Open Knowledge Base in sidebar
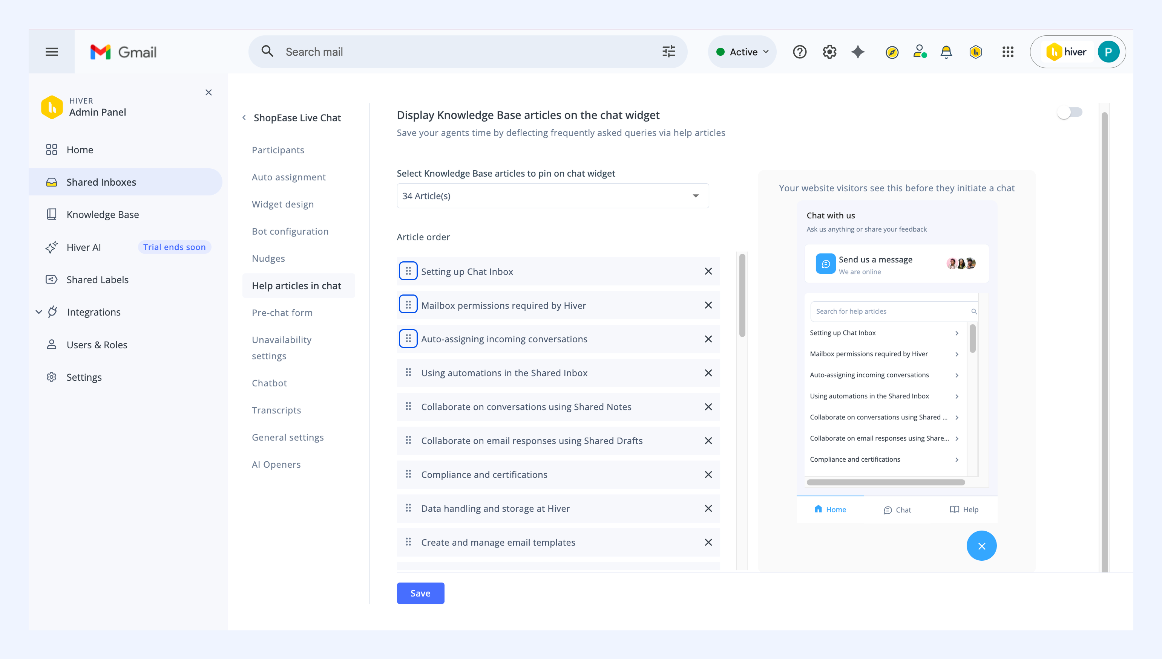The image size is (1162, 659). point(103,215)
